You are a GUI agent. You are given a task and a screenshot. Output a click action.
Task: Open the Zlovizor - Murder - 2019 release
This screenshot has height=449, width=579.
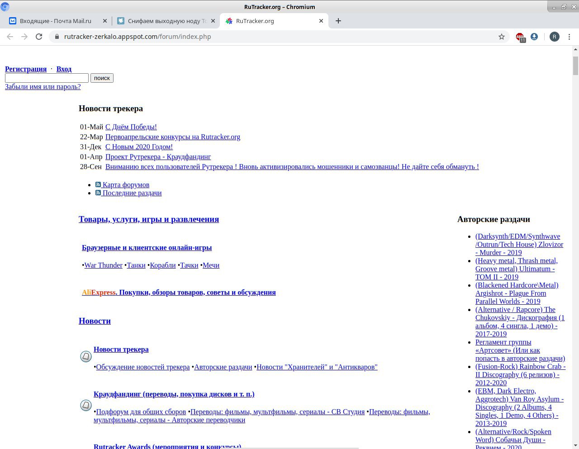tap(519, 245)
